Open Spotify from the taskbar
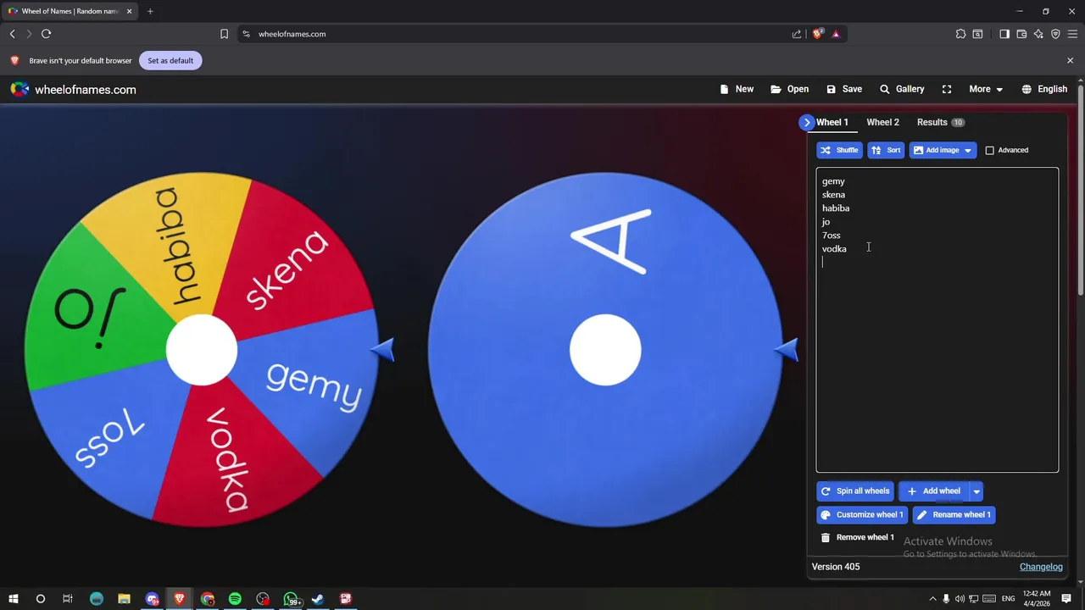 click(235, 599)
